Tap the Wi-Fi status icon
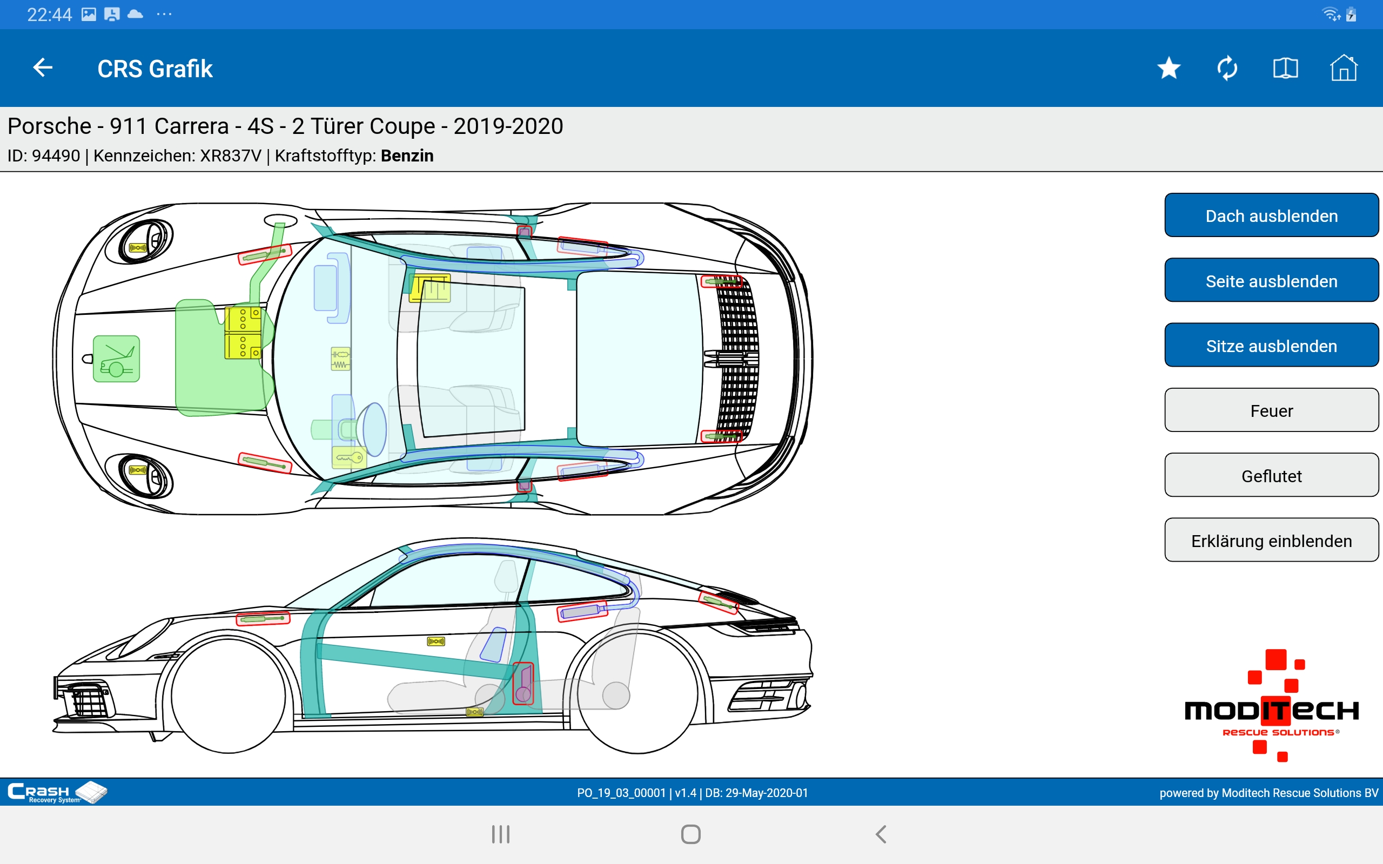The width and height of the screenshot is (1383, 864). [x=1331, y=14]
